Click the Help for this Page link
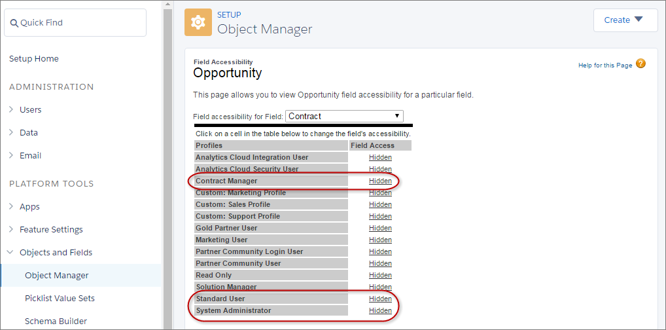 [x=605, y=65]
